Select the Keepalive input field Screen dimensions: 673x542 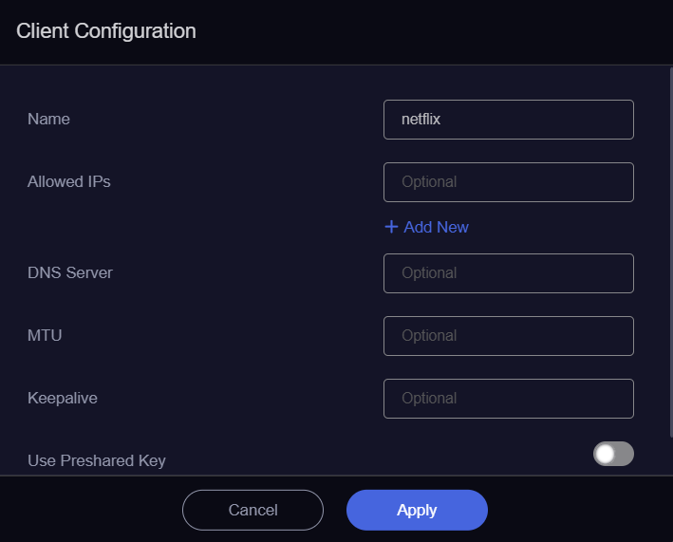click(x=508, y=399)
